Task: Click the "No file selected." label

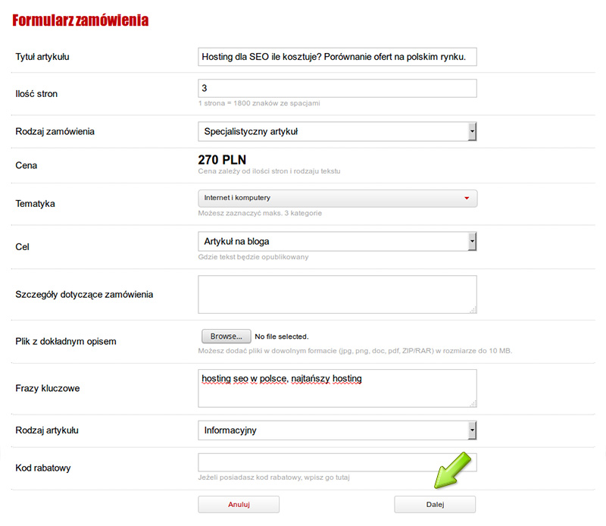Action: pos(282,337)
